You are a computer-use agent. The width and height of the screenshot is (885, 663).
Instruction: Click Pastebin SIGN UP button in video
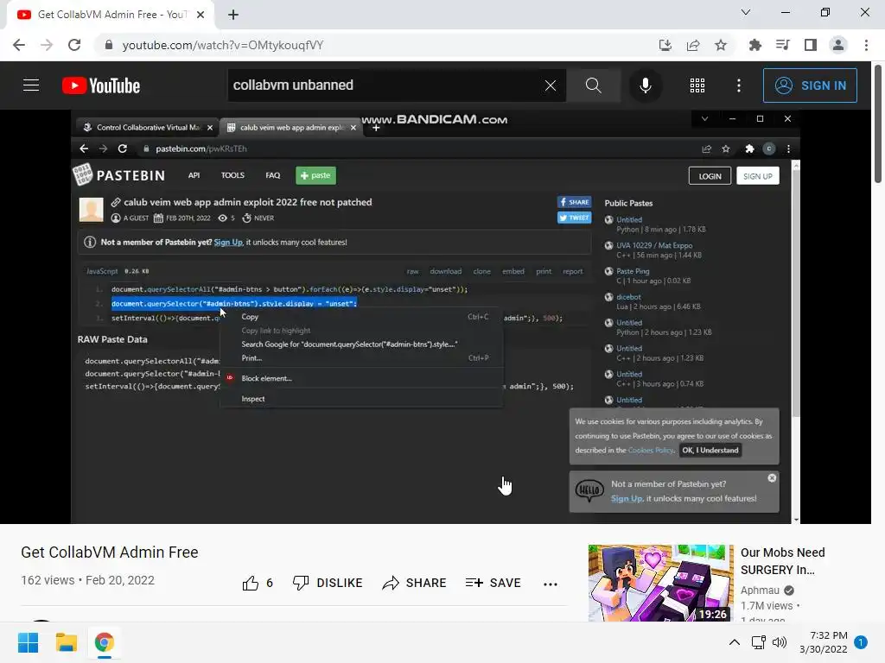[757, 176]
